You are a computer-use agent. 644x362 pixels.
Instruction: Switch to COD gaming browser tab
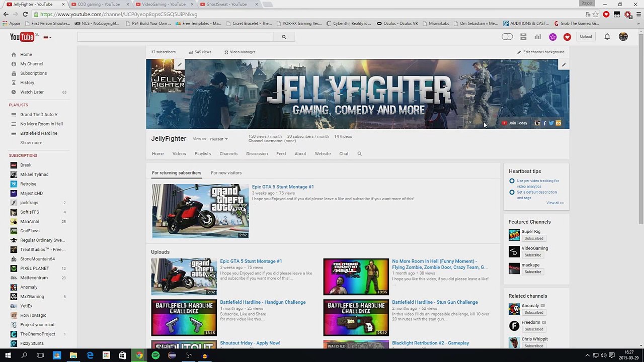tap(99, 4)
